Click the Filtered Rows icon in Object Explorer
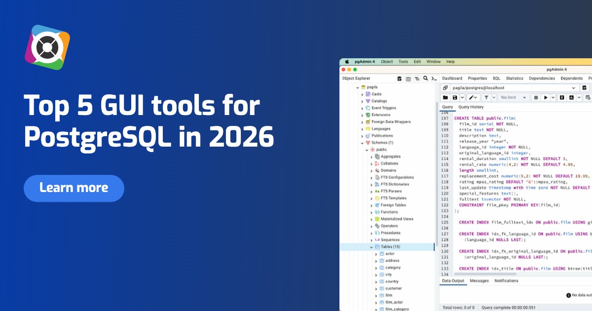Screen dimensions: 592x311 417,78
